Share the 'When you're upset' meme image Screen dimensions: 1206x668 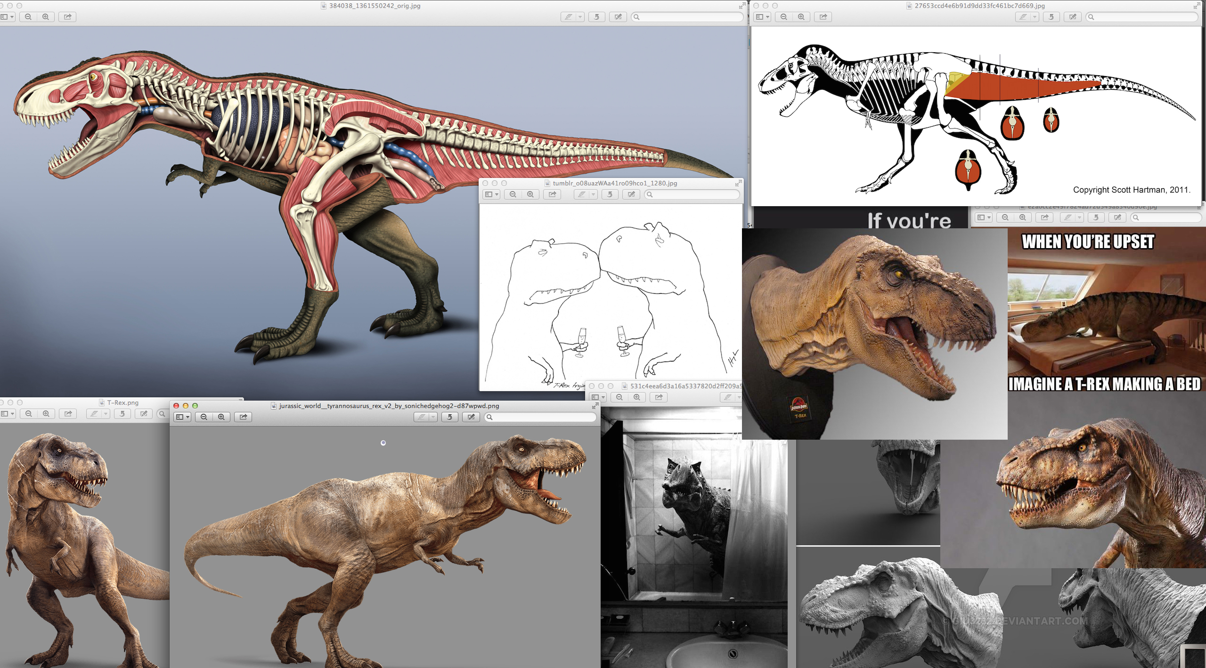[x=1044, y=217]
